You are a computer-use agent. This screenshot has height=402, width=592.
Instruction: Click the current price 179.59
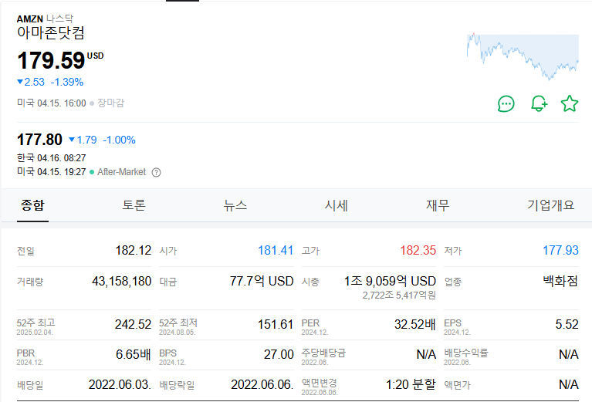point(51,60)
